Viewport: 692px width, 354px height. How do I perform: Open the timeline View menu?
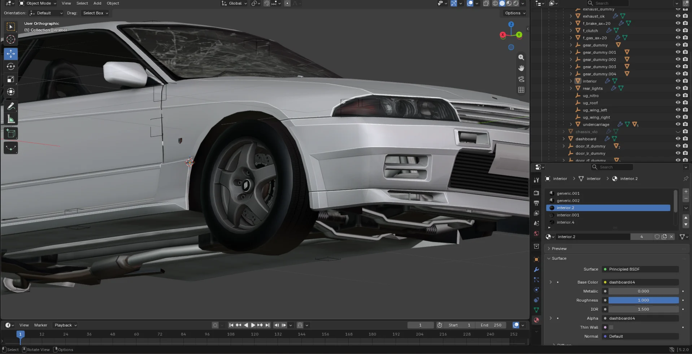[x=24, y=325]
